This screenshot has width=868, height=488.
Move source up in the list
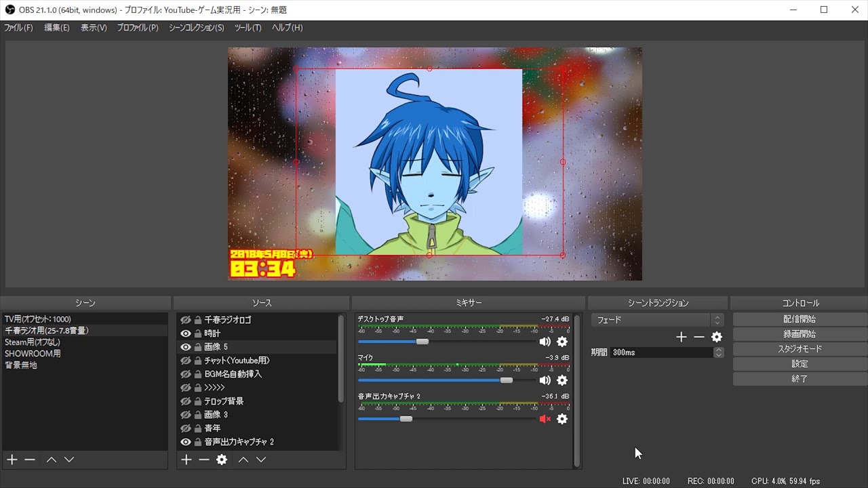click(243, 460)
